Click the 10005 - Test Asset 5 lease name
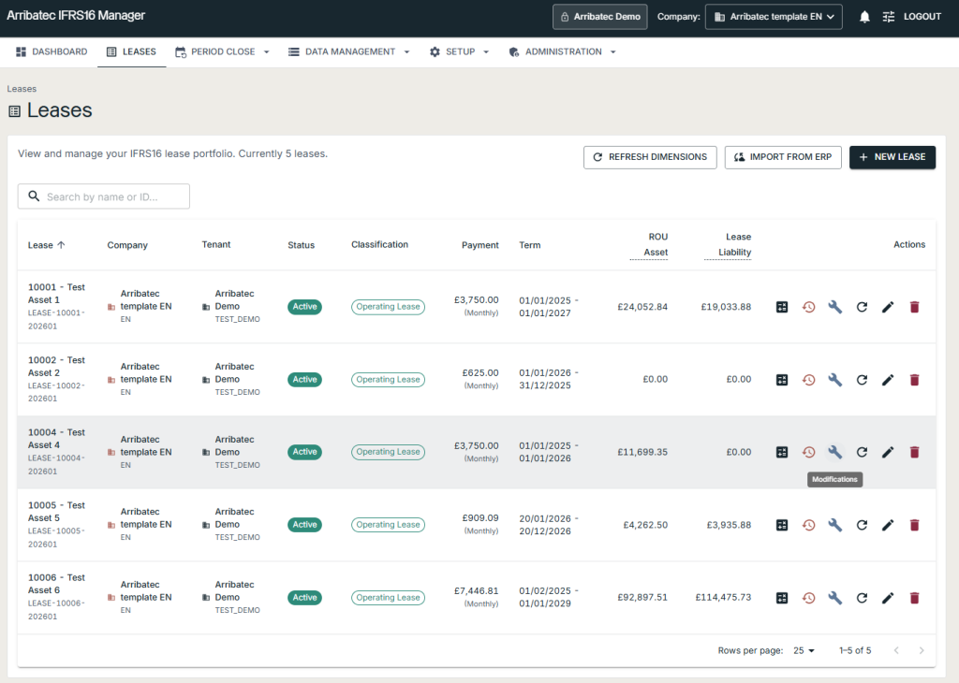Image resolution: width=959 pixels, height=683 pixels. [56, 512]
